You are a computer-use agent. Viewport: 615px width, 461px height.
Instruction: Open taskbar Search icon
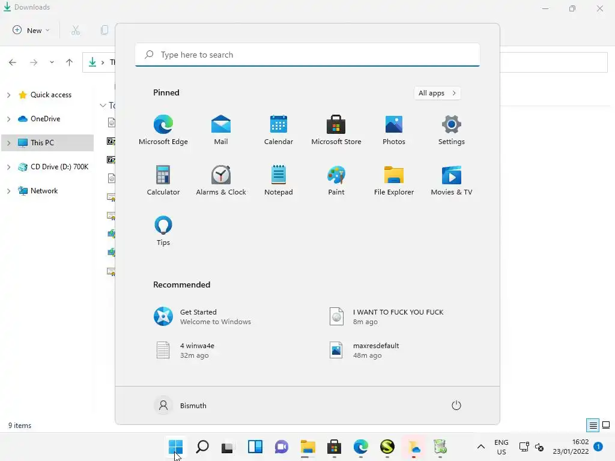pos(202,447)
